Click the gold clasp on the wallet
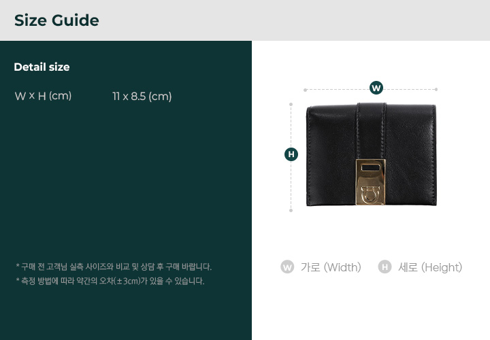Screen dimensions: 490x340 370,182
